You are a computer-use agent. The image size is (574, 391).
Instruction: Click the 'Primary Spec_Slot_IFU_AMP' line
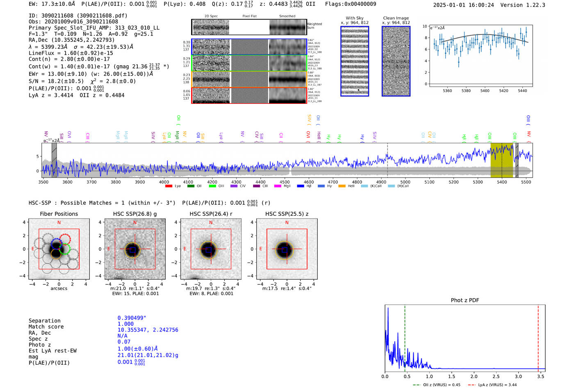click(94, 28)
